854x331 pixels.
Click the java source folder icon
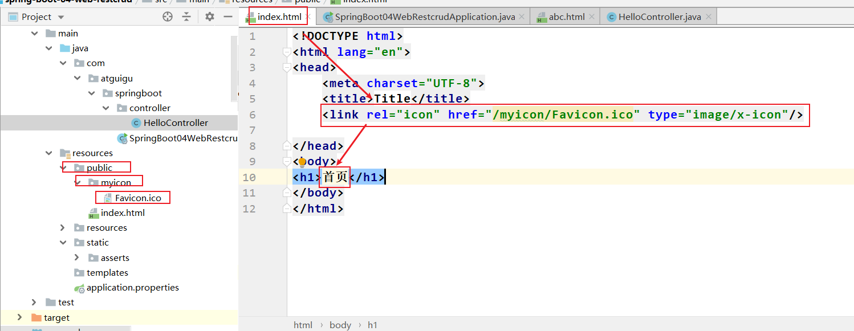pos(65,48)
